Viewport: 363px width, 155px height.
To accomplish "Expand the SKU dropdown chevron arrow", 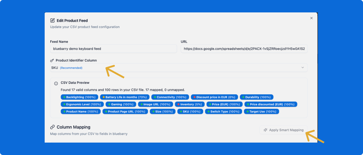I will tap(302, 68).
